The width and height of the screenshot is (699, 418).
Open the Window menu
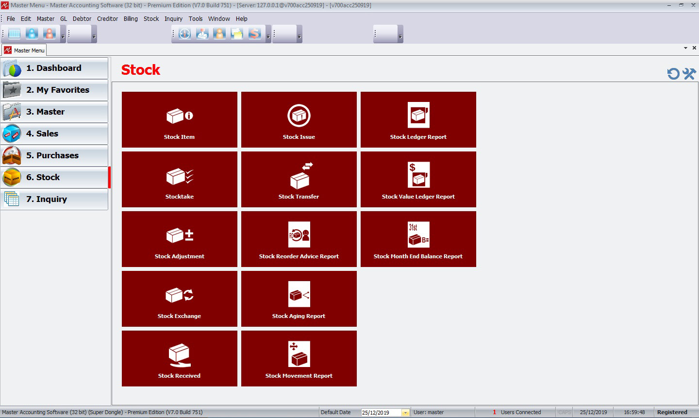pos(219,19)
